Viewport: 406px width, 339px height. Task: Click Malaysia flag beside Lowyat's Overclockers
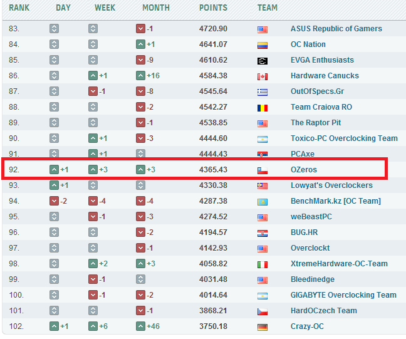[263, 186]
